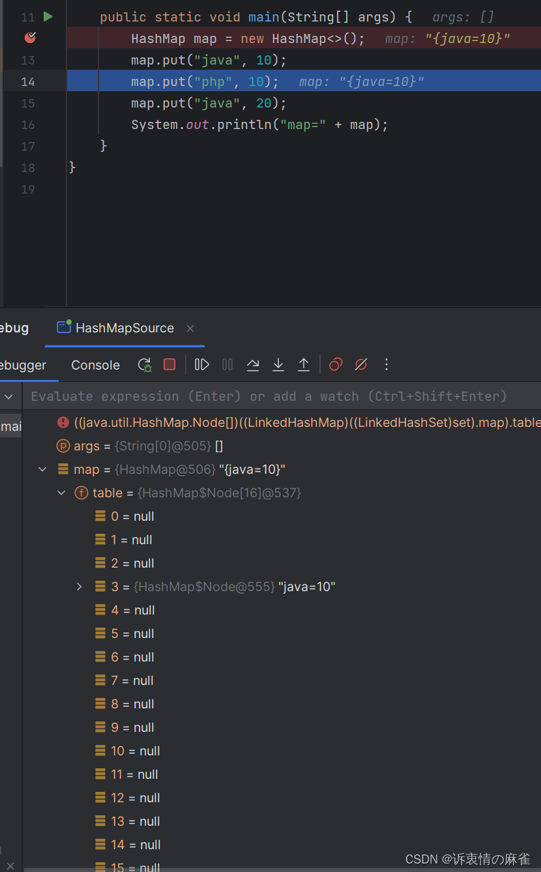Focus the Evaluate expression input field
The width and height of the screenshot is (541, 872).
pyautogui.click(x=282, y=396)
